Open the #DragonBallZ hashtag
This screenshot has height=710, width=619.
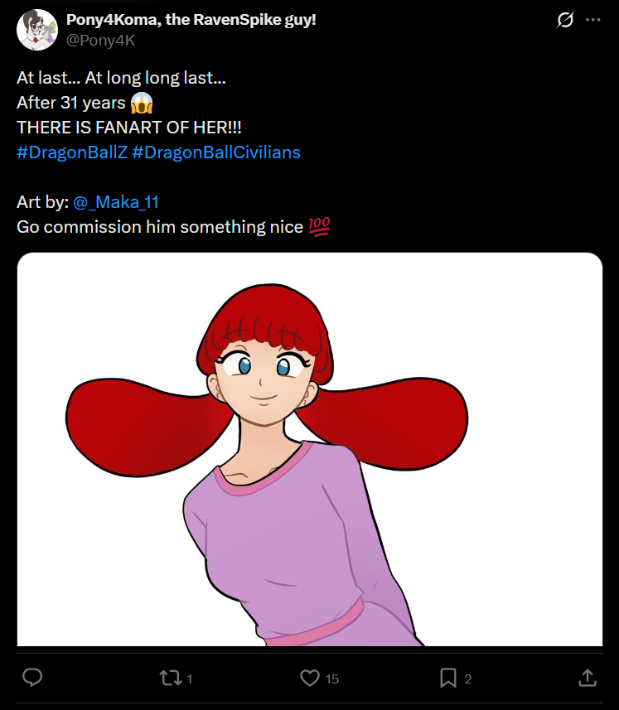(71, 152)
